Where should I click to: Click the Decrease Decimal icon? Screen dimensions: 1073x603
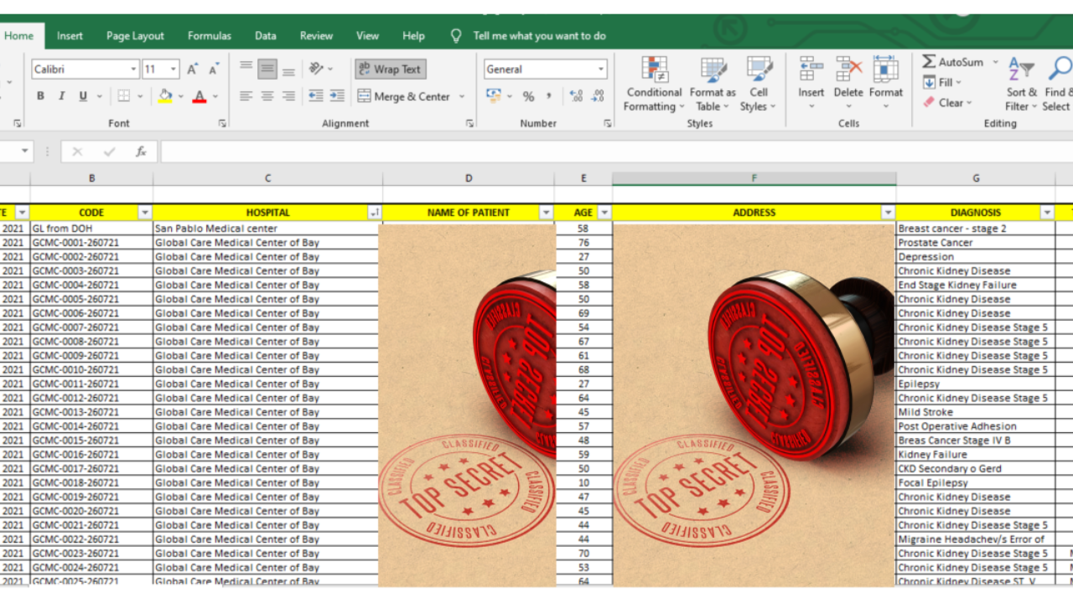(598, 96)
